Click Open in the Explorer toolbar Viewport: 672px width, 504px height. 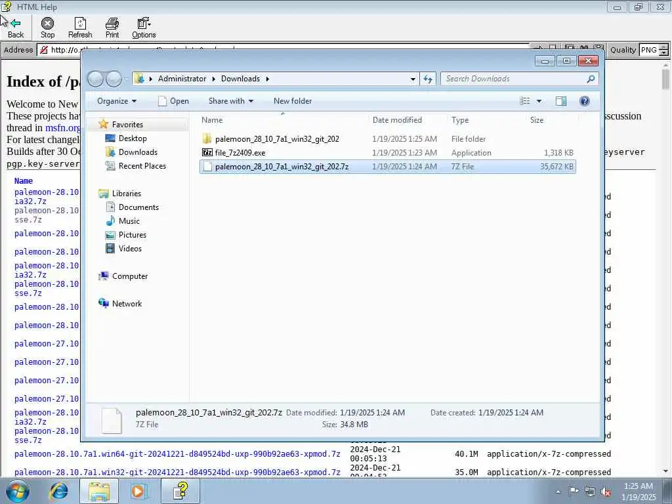point(173,101)
